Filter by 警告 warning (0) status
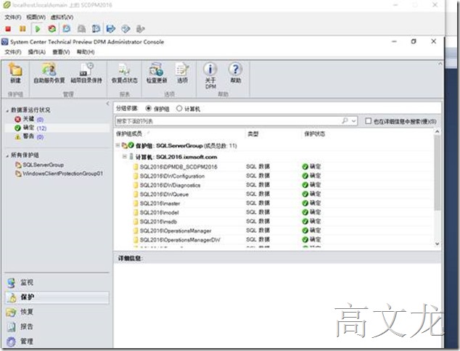This screenshot has height=351, width=460. [29, 136]
